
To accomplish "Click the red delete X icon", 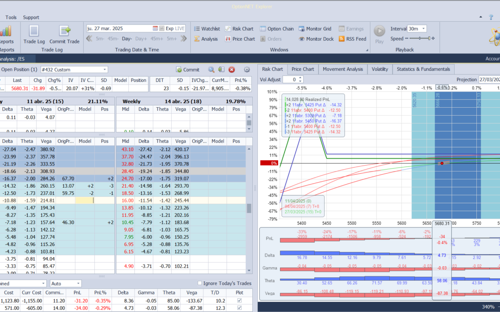I will pyautogui.click(x=232, y=69).
